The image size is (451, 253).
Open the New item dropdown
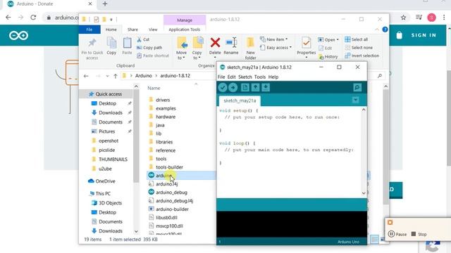(273, 39)
